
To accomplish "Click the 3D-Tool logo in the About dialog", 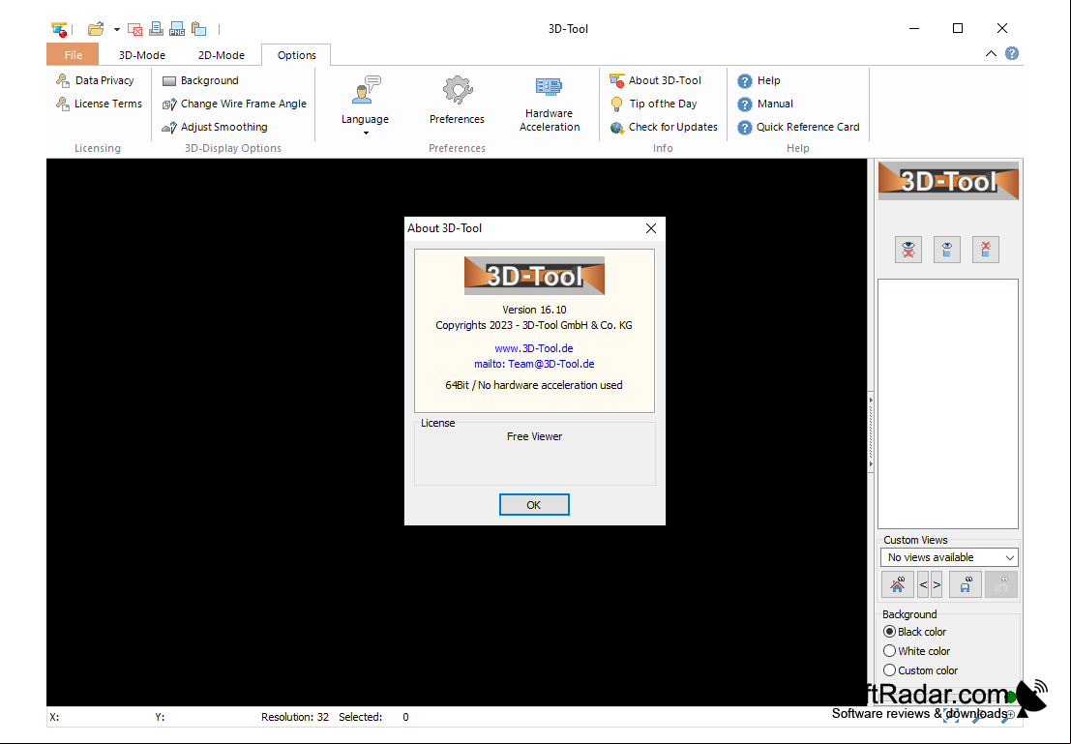I will pyautogui.click(x=534, y=276).
